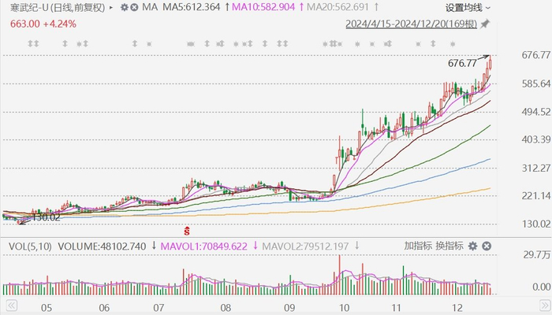Open MA indicator settings gear
The image size is (552, 315).
coord(124,7)
